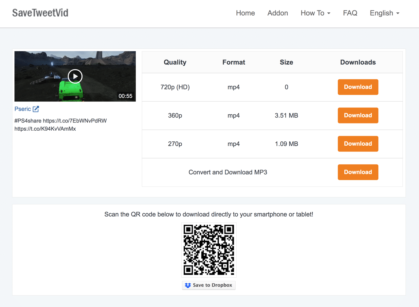
Task: Download the converted MP3
Action: [358, 172]
